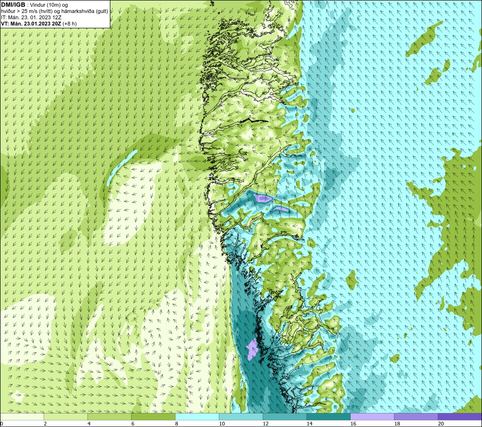Image resolution: width=482 pixels, height=427 pixels.
Task: Click the pale cyan 8–10 m/s legend swatch
Action: coord(197,417)
